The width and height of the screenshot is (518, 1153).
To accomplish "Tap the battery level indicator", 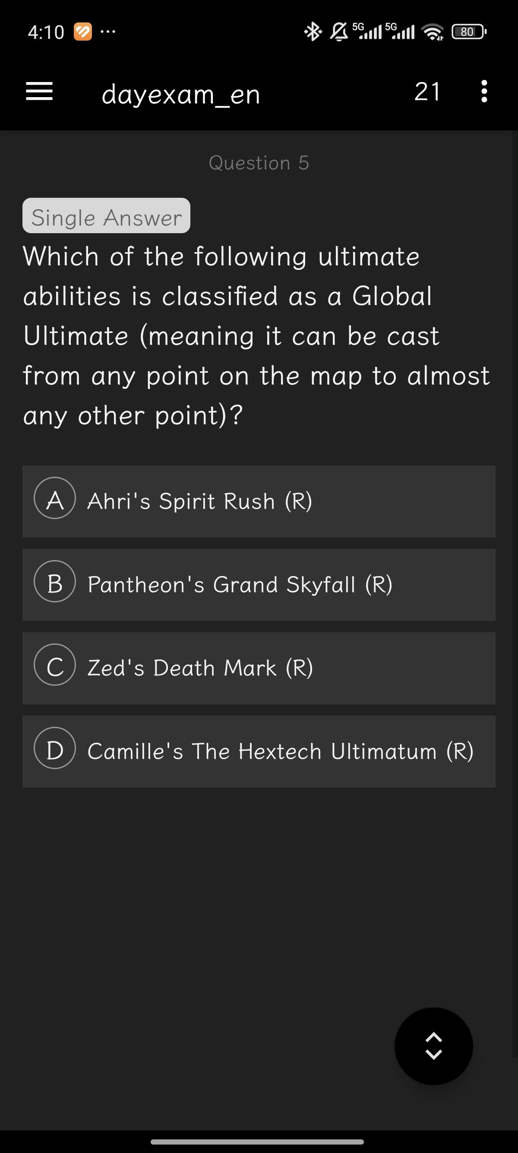I will pos(468,32).
